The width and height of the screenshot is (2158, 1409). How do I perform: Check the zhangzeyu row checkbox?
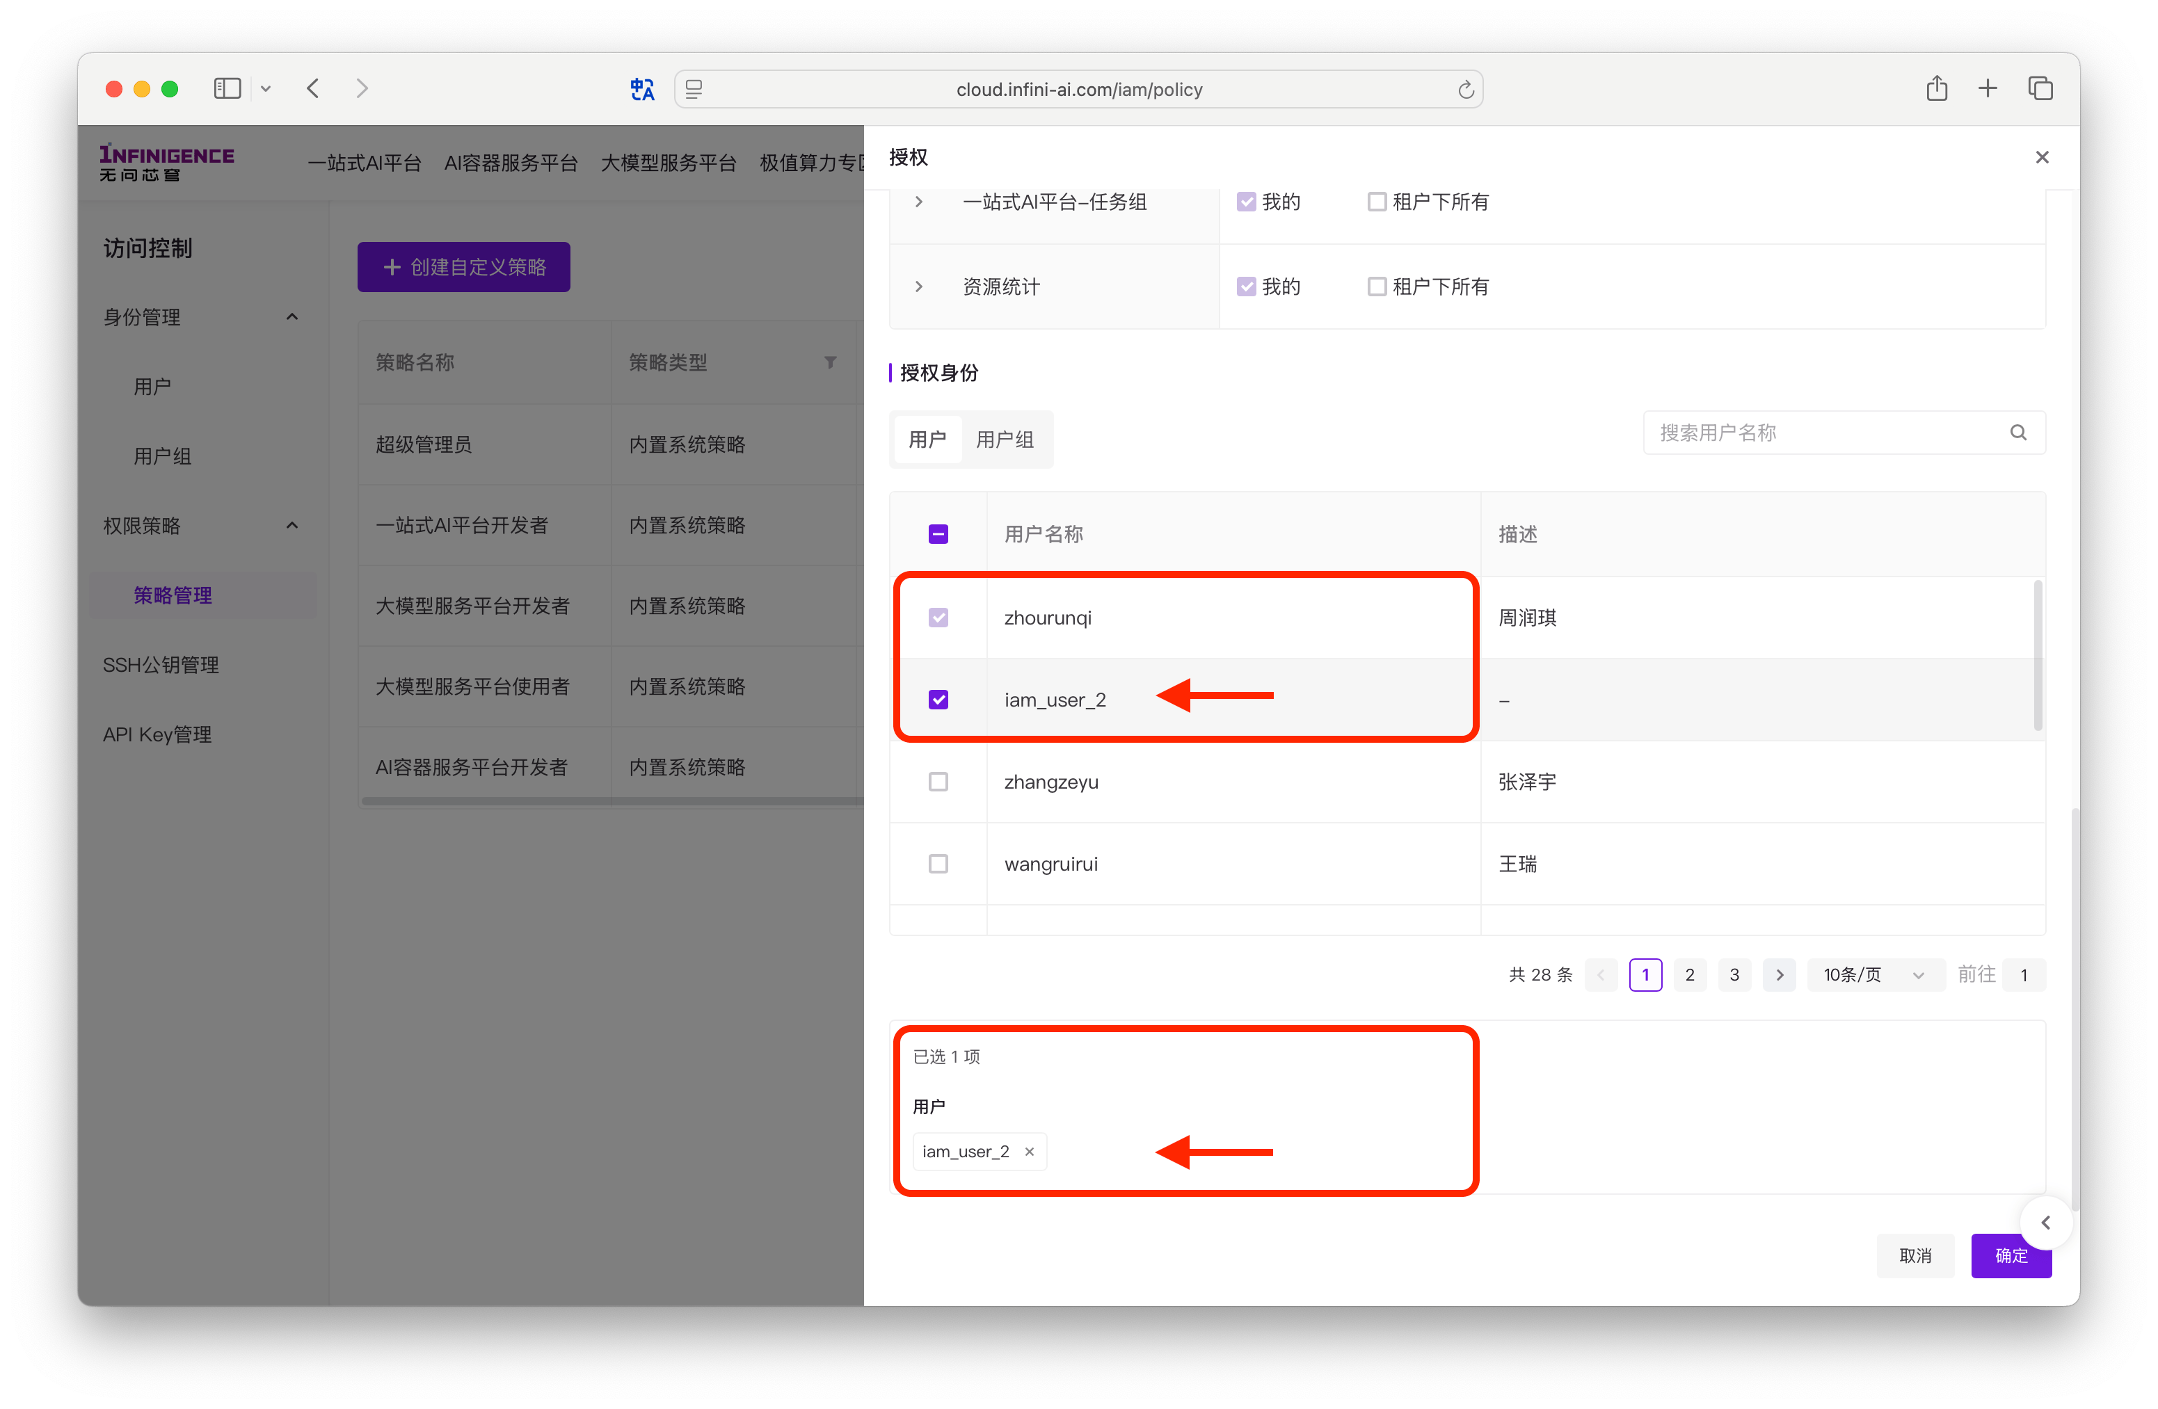click(938, 782)
